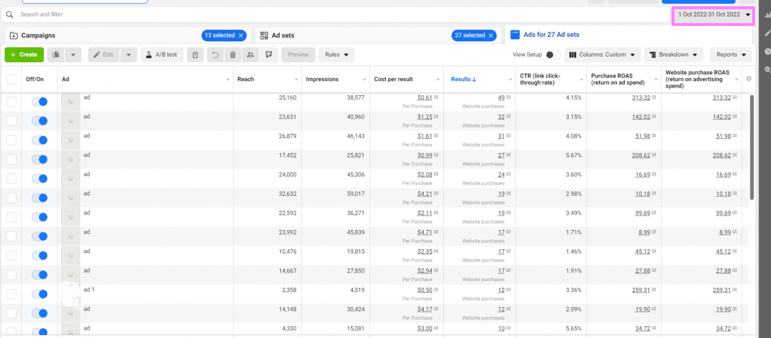
Task: Click the plus icon to add column
Action: [749, 79]
